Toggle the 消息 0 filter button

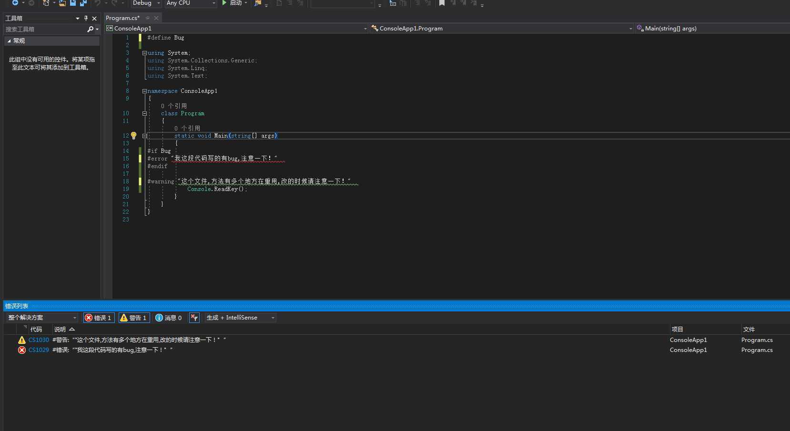click(x=169, y=318)
